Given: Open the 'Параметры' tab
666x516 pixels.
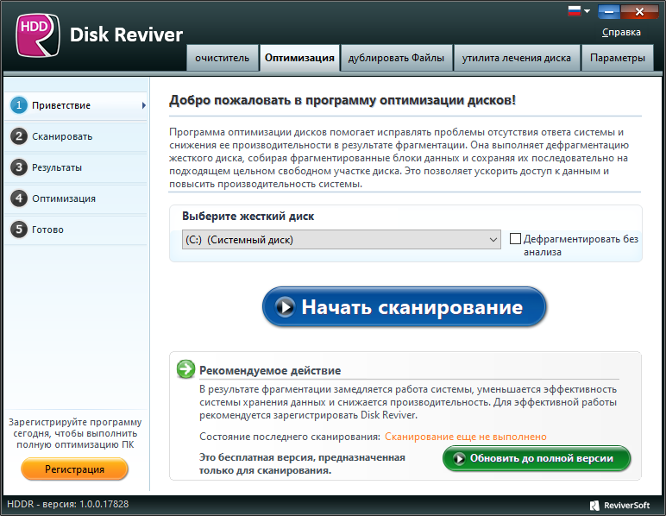Looking at the screenshot, I should [618, 58].
